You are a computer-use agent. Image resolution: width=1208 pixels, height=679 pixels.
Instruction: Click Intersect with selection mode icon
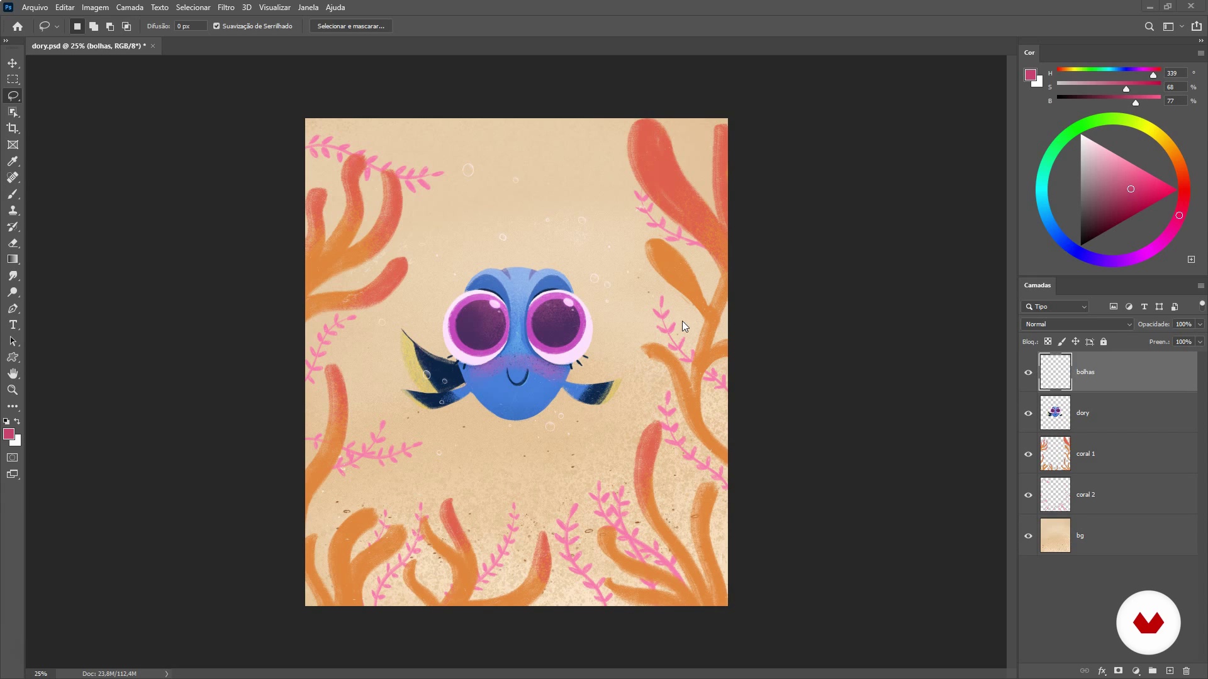(126, 26)
